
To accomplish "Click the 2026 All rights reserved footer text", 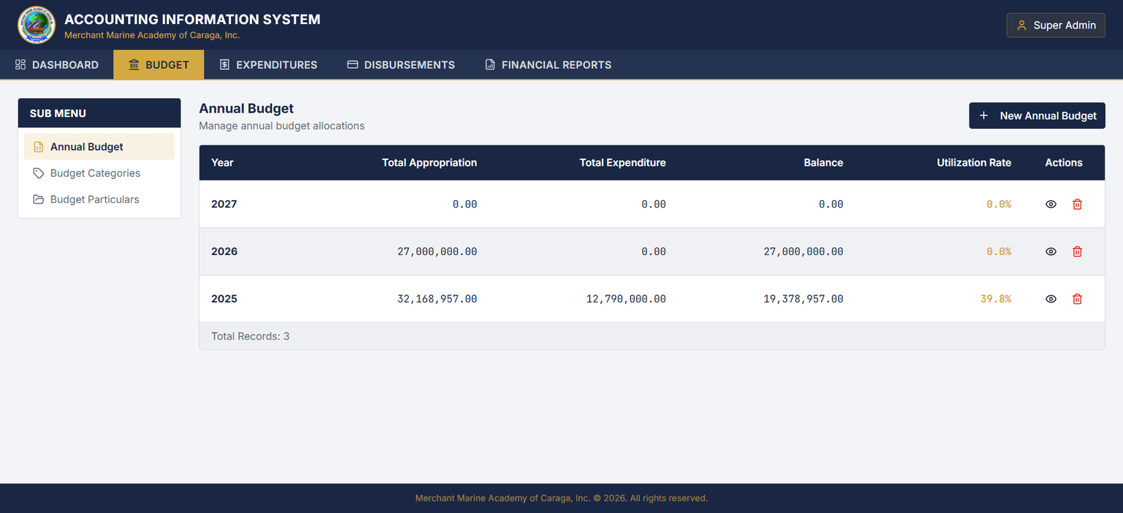I will tap(561, 498).
